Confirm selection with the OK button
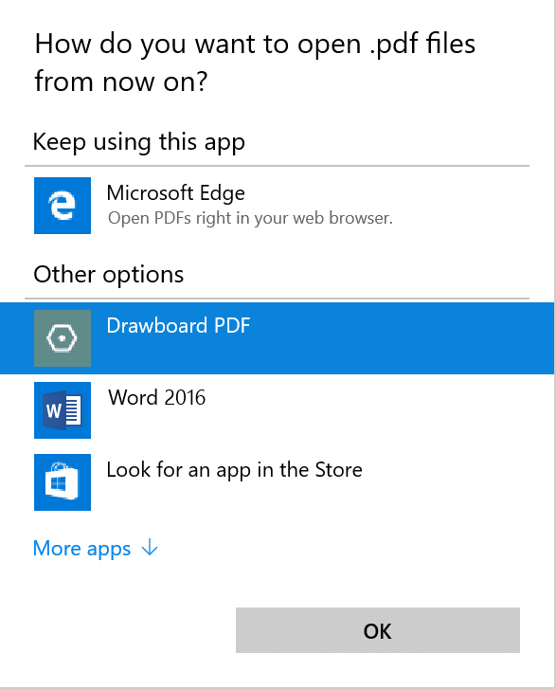Image resolution: width=556 pixels, height=689 pixels. tap(378, 630)
